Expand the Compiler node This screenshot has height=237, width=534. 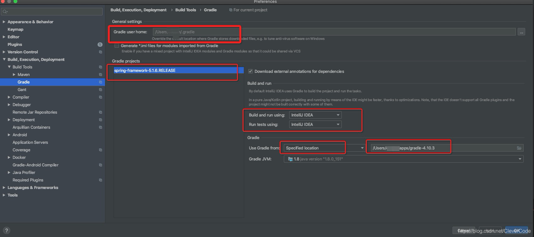(9, 97)
